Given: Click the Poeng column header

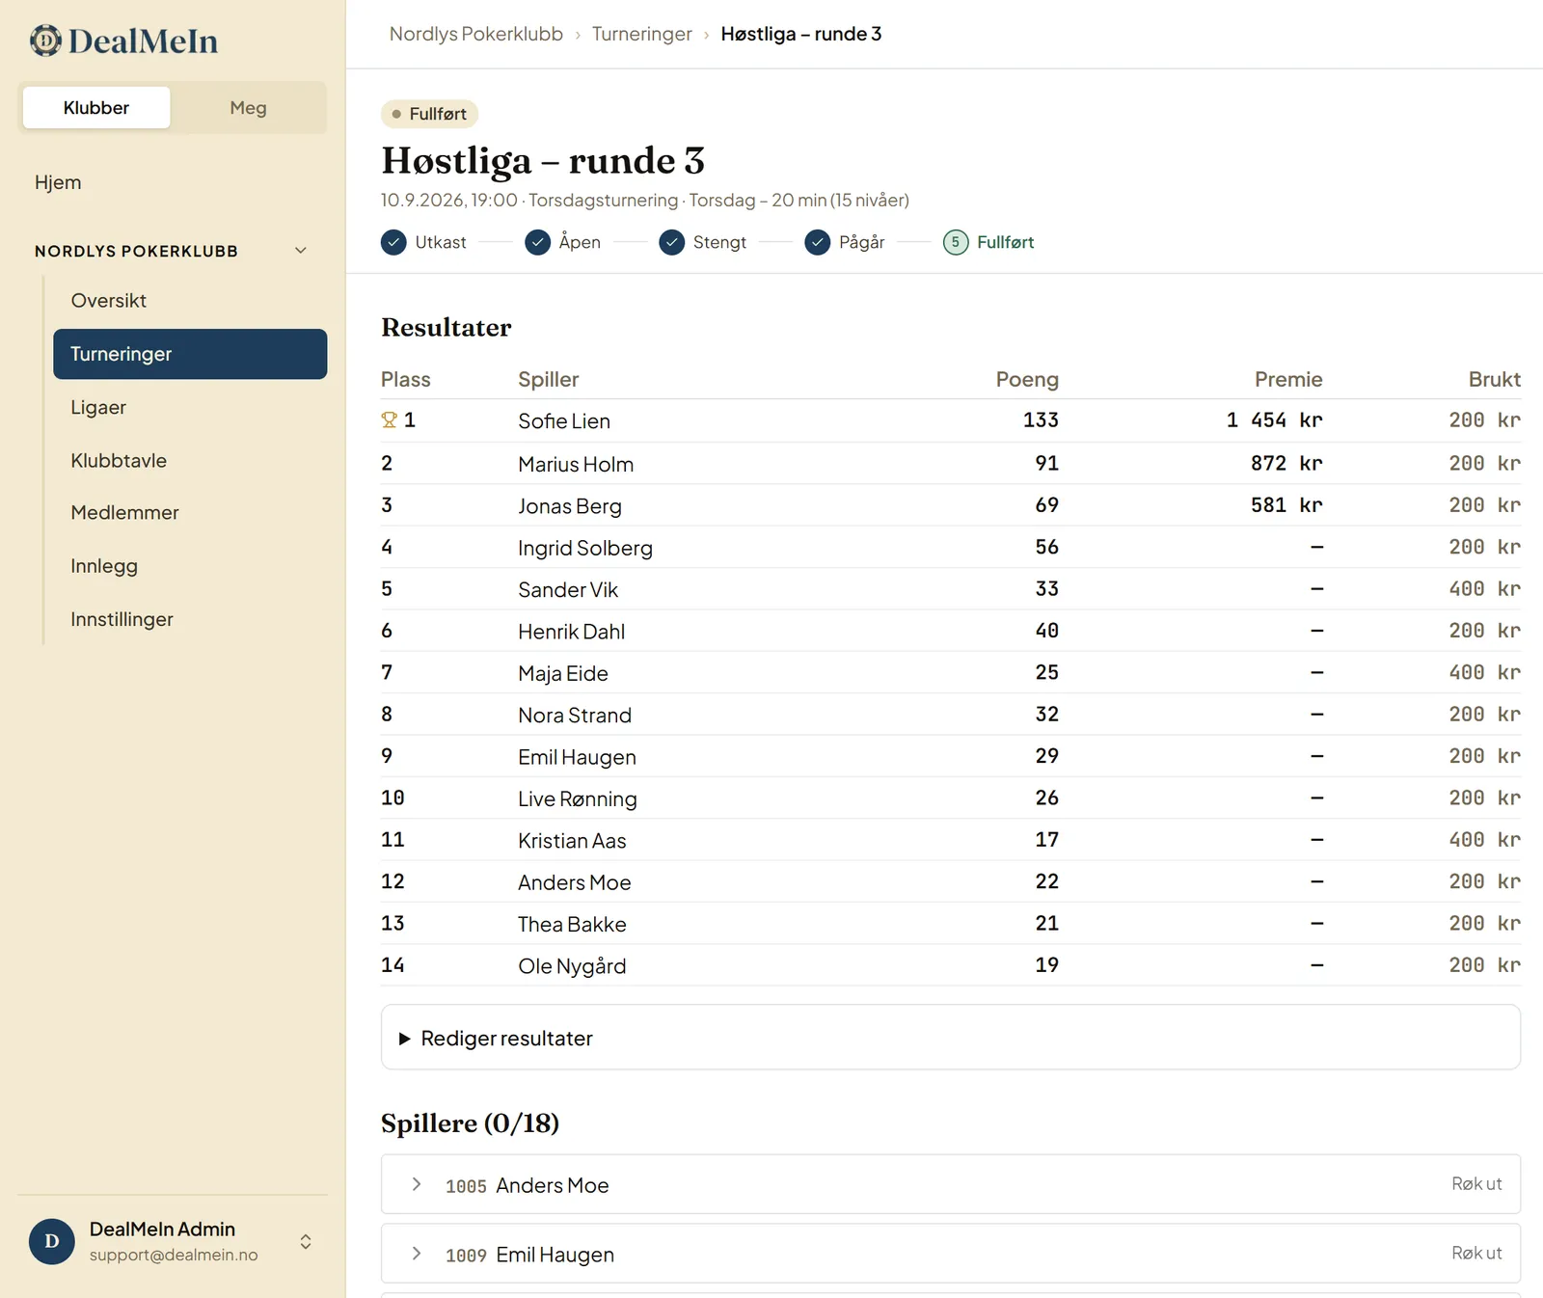Looking at the screenshot, I should (1027, 379).
